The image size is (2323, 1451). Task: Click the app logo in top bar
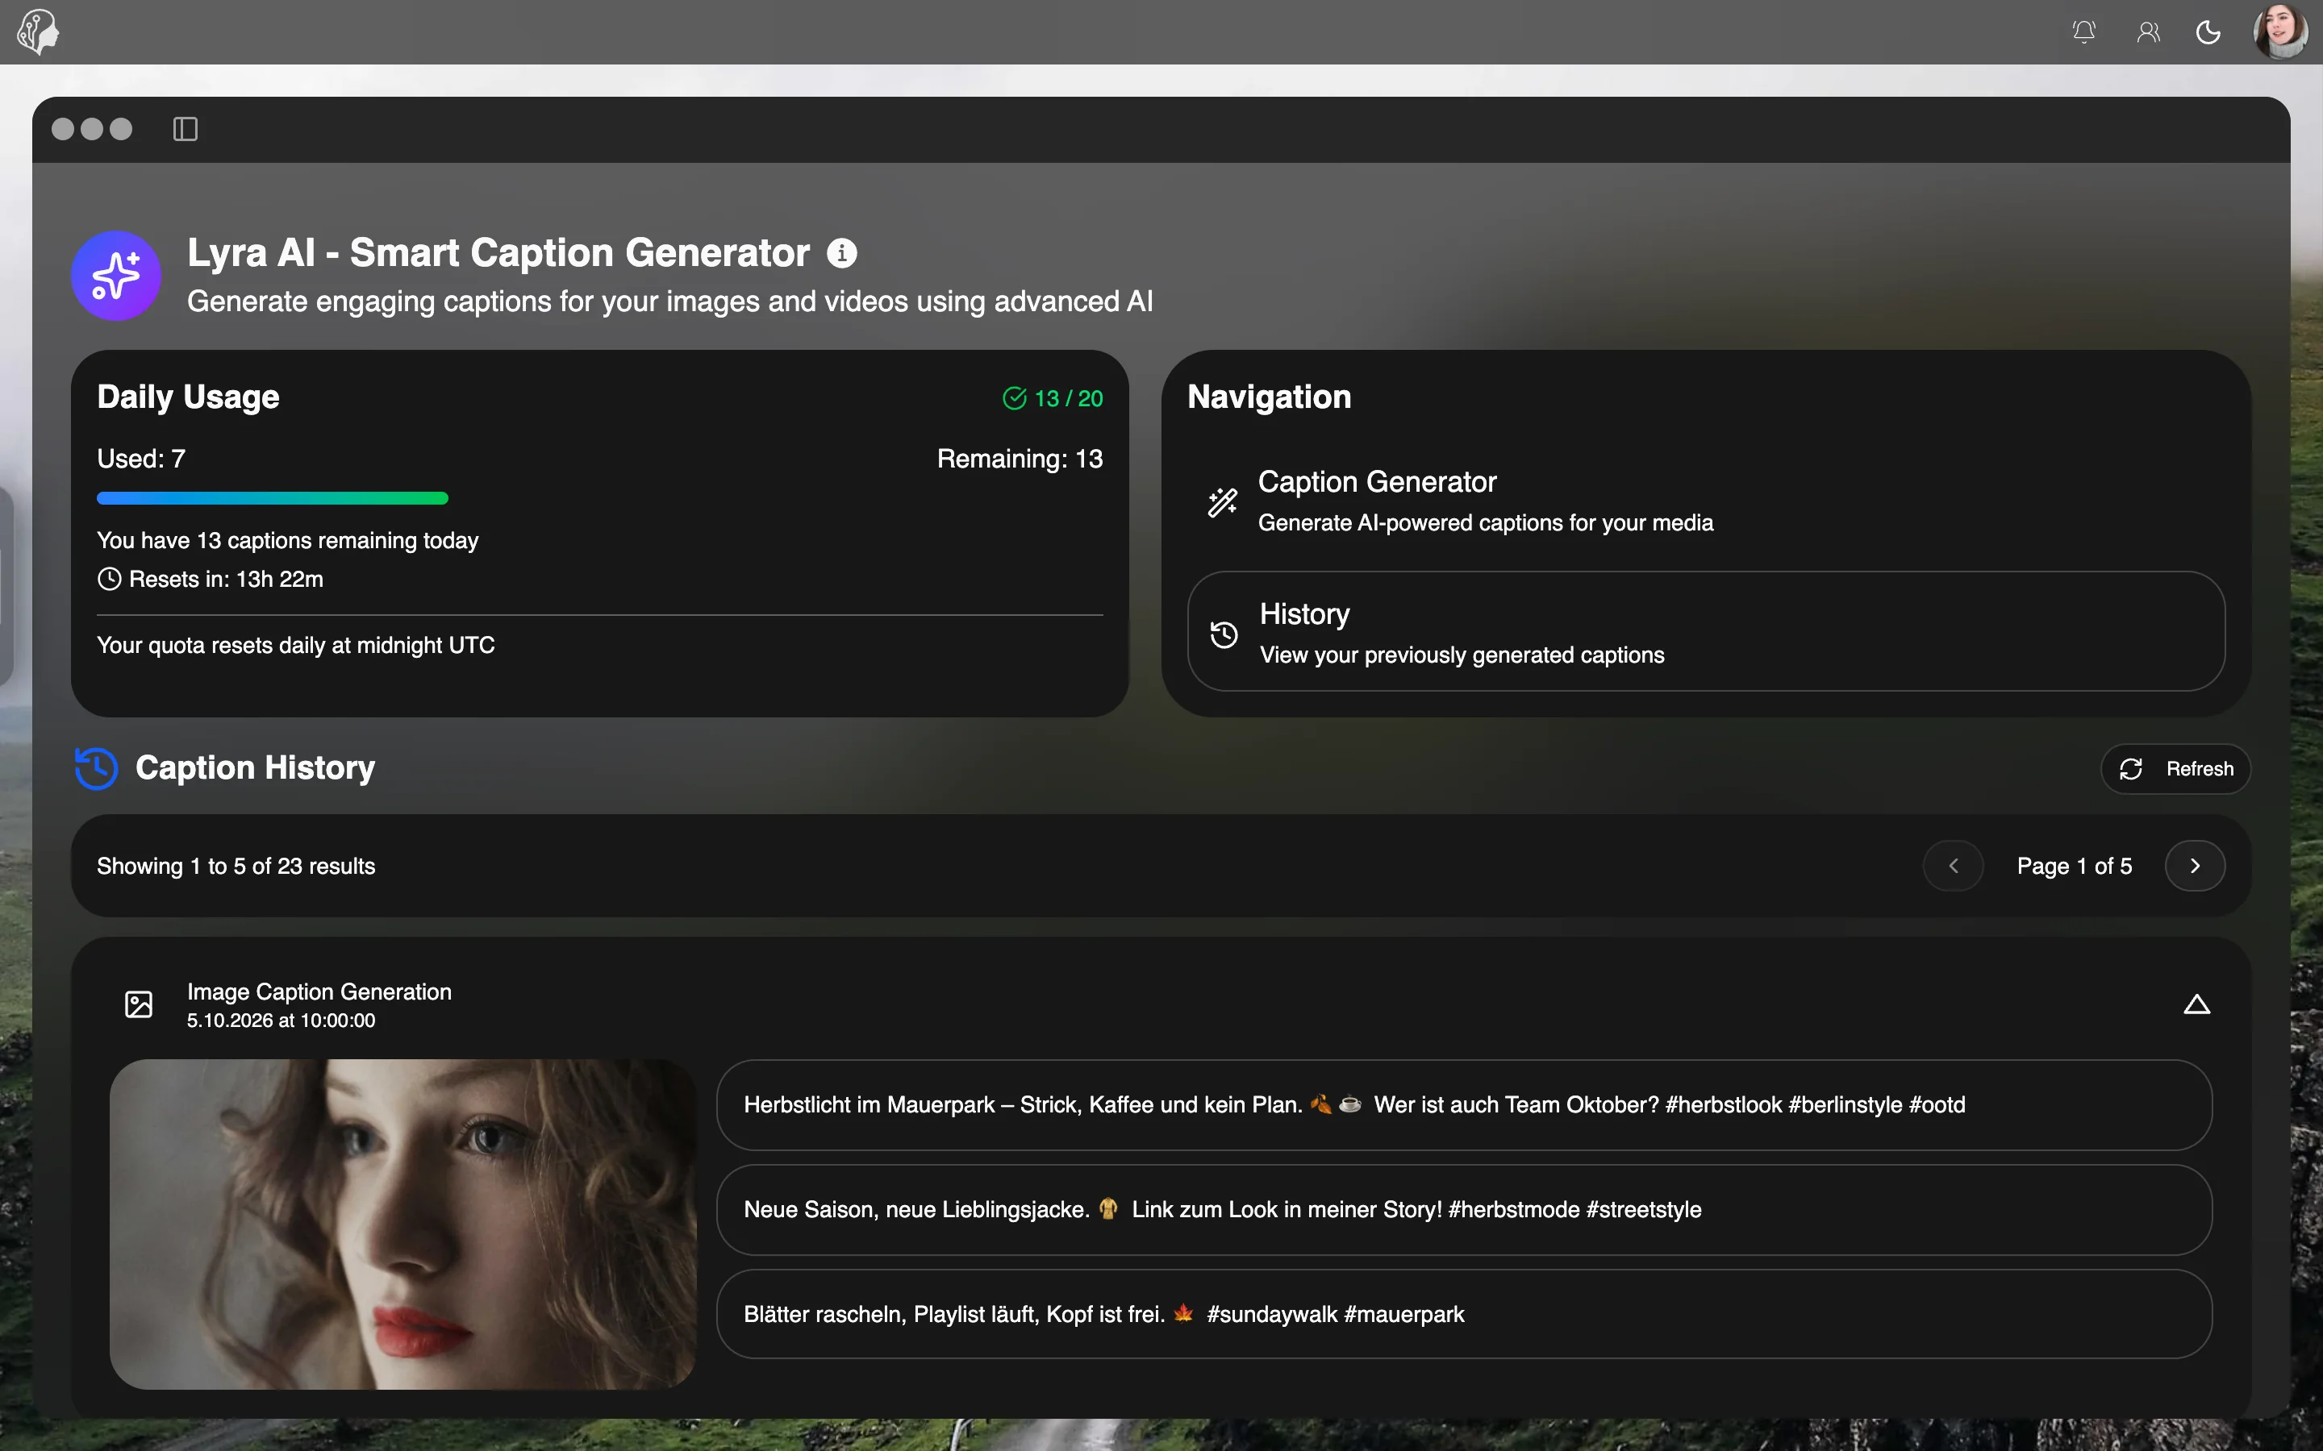point(39,31)
